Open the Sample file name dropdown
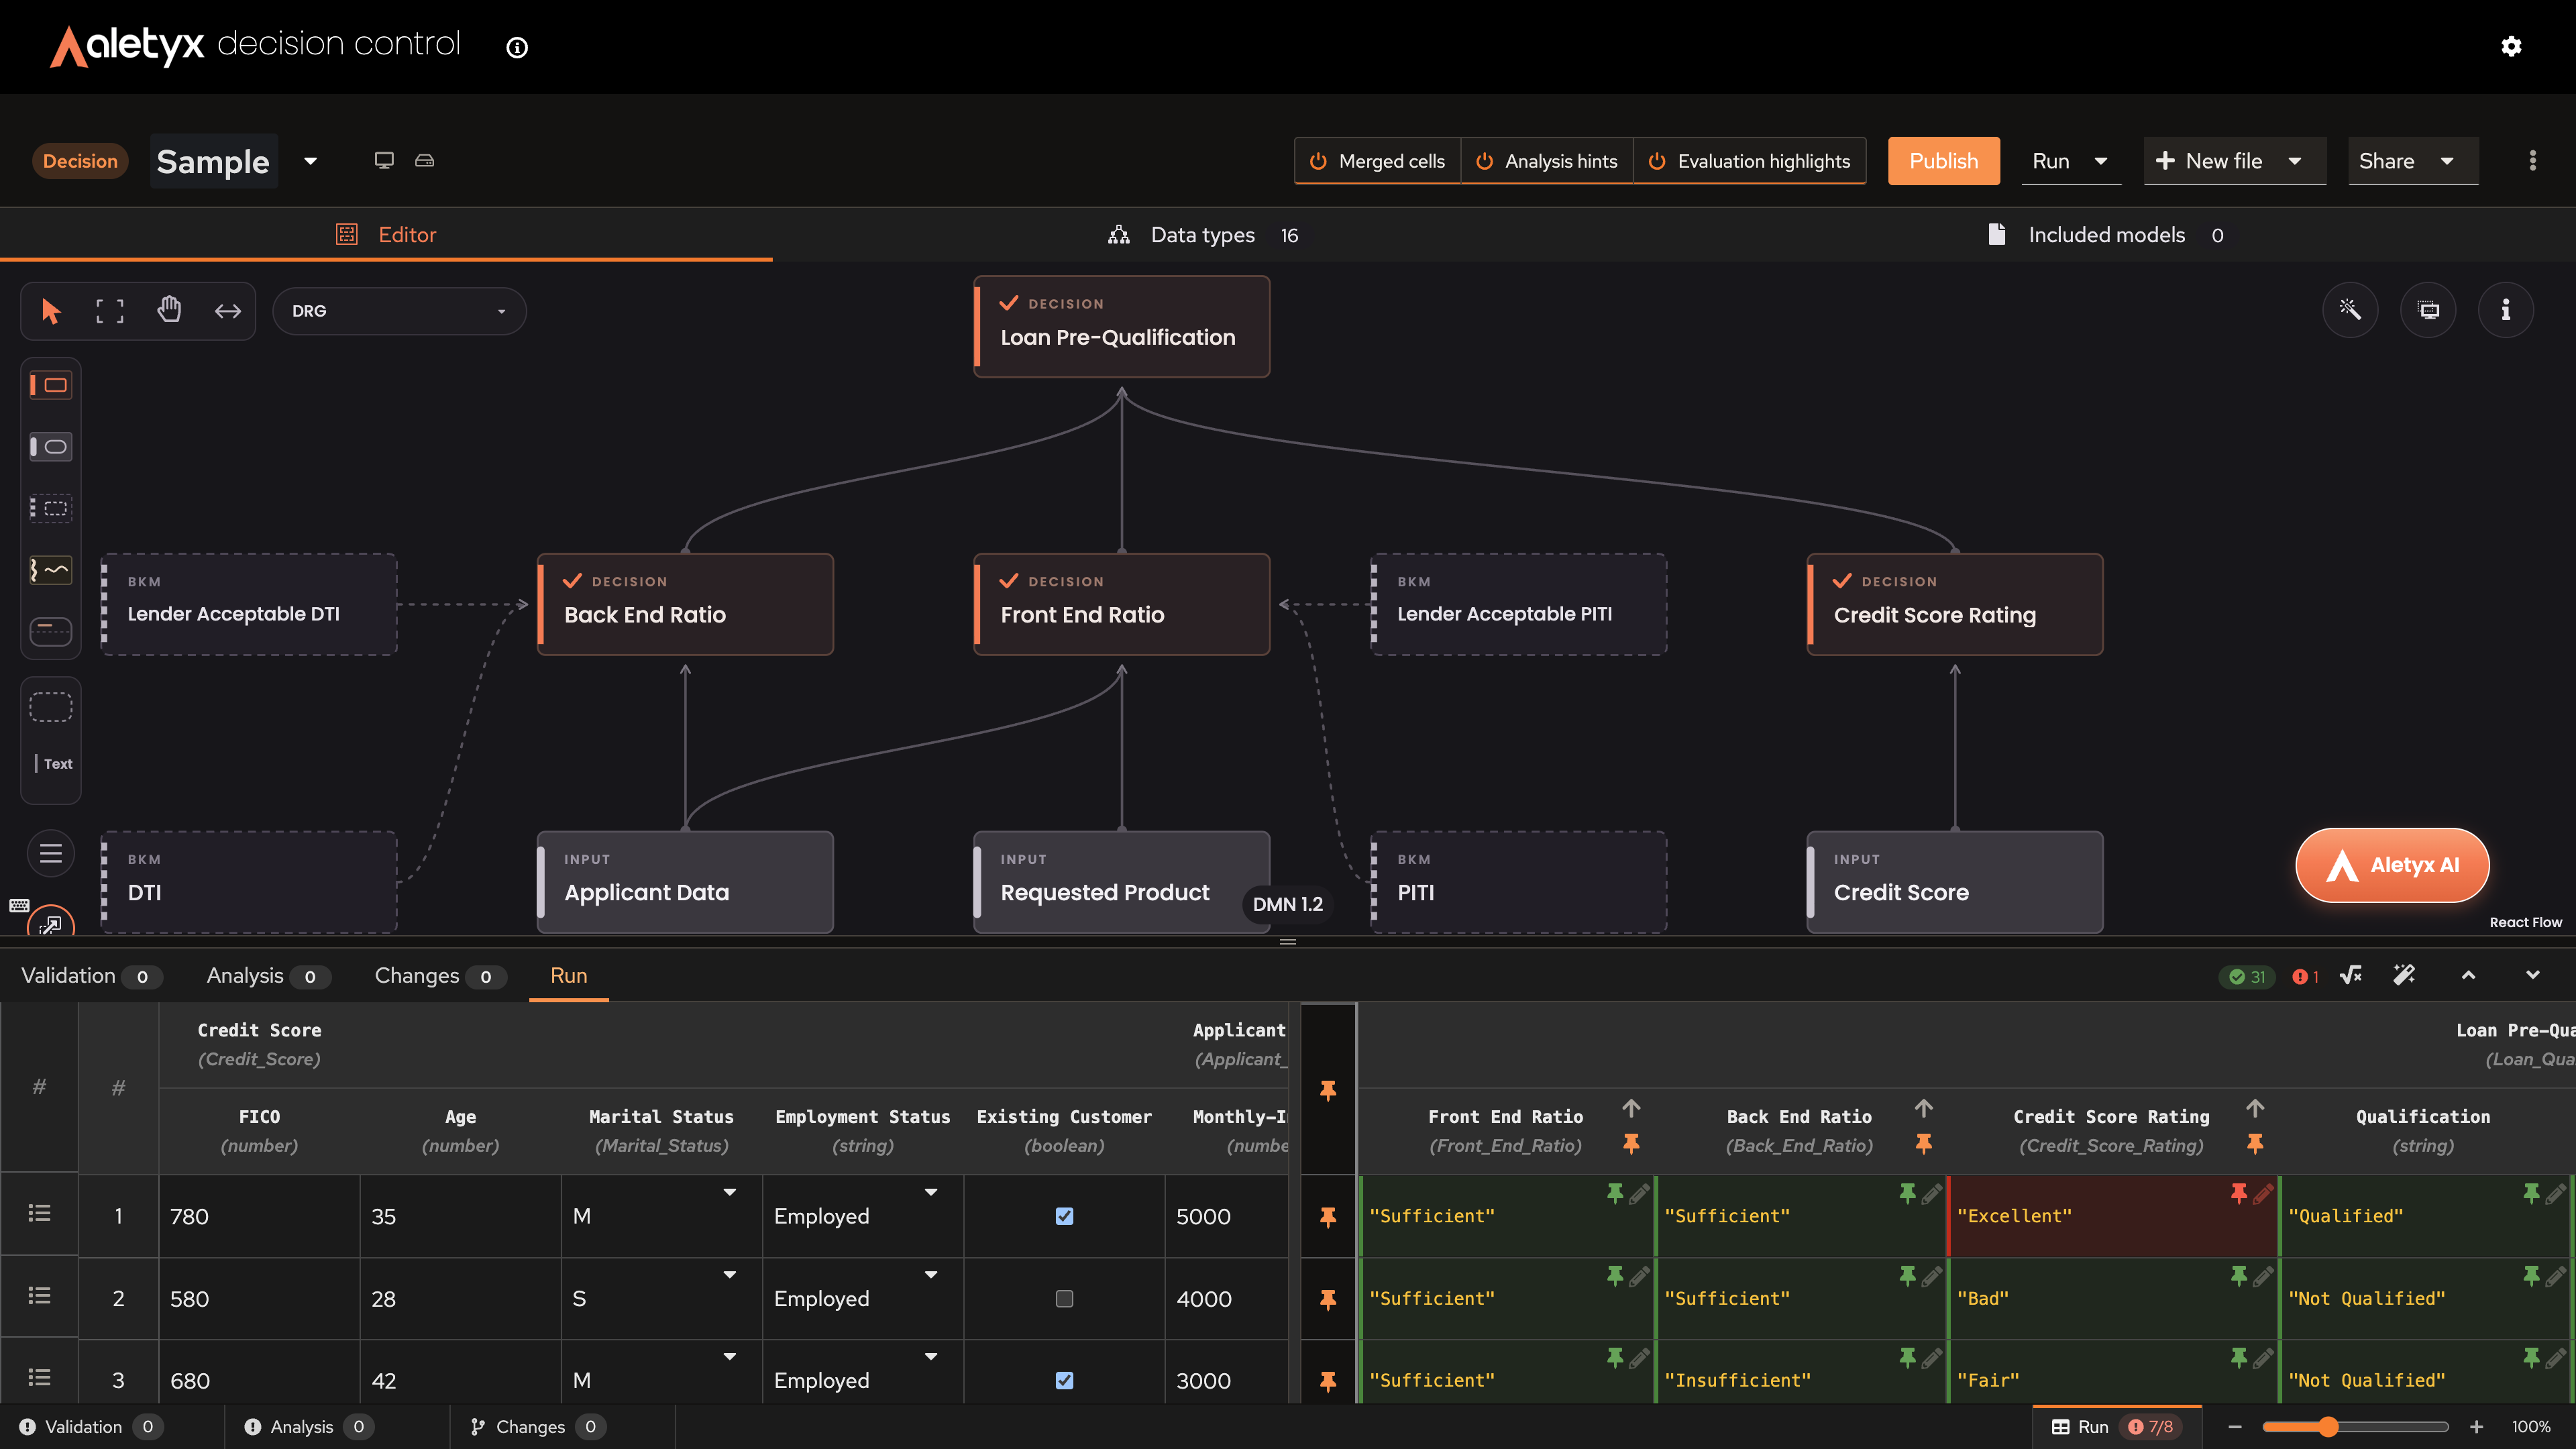This screenshot has height=1449, width=2576. click(x=311, y=161)
